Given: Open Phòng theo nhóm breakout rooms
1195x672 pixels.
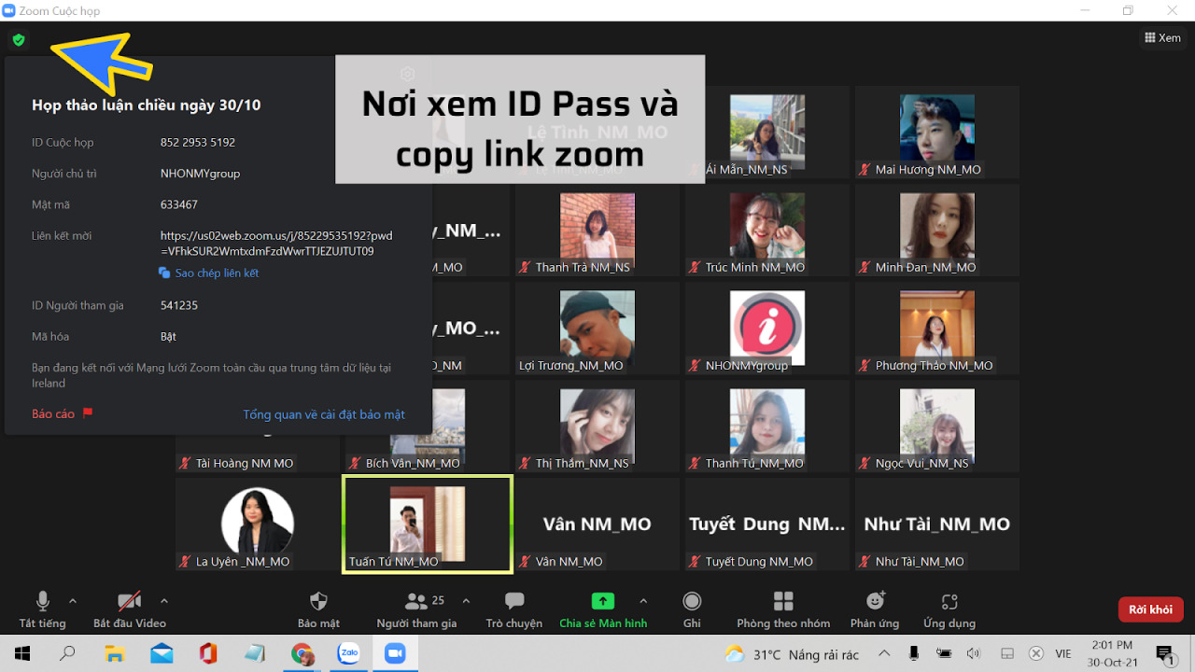Looking at the screenshot, I should pyautogui.click(x=783, y=607).
